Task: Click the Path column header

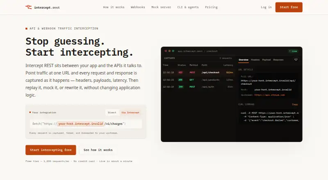Action: coord(204,65)
